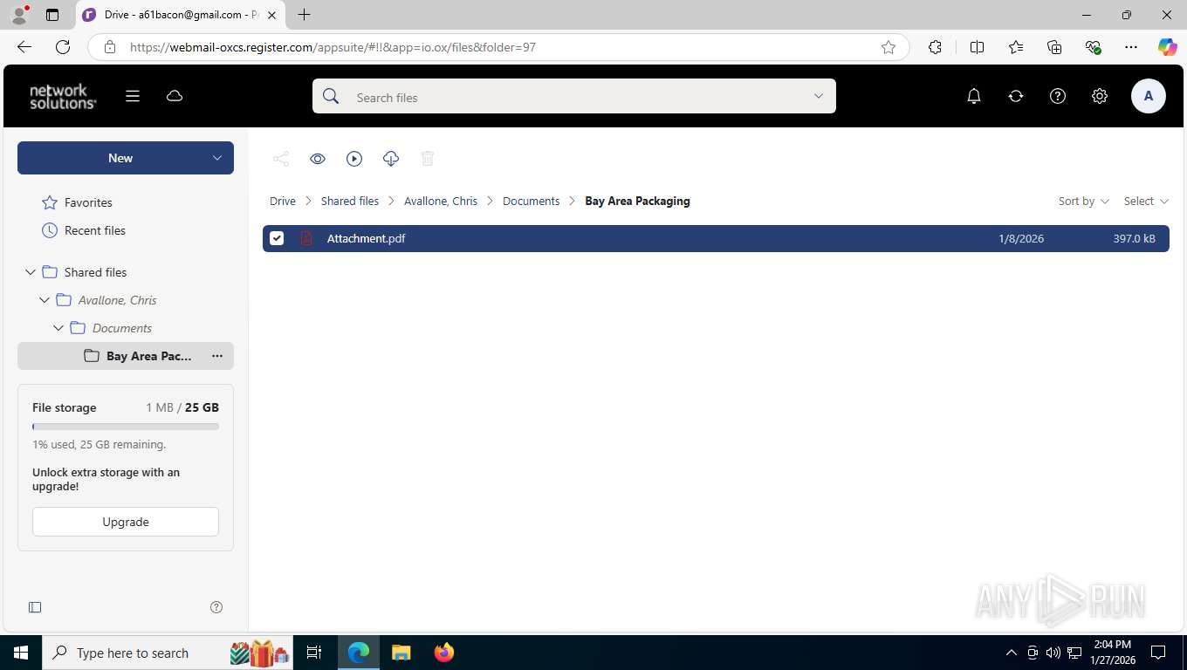The height and width of the screenshot is (670, 1187).
Task: Open the notifications bell
Action: pos(974,96)
